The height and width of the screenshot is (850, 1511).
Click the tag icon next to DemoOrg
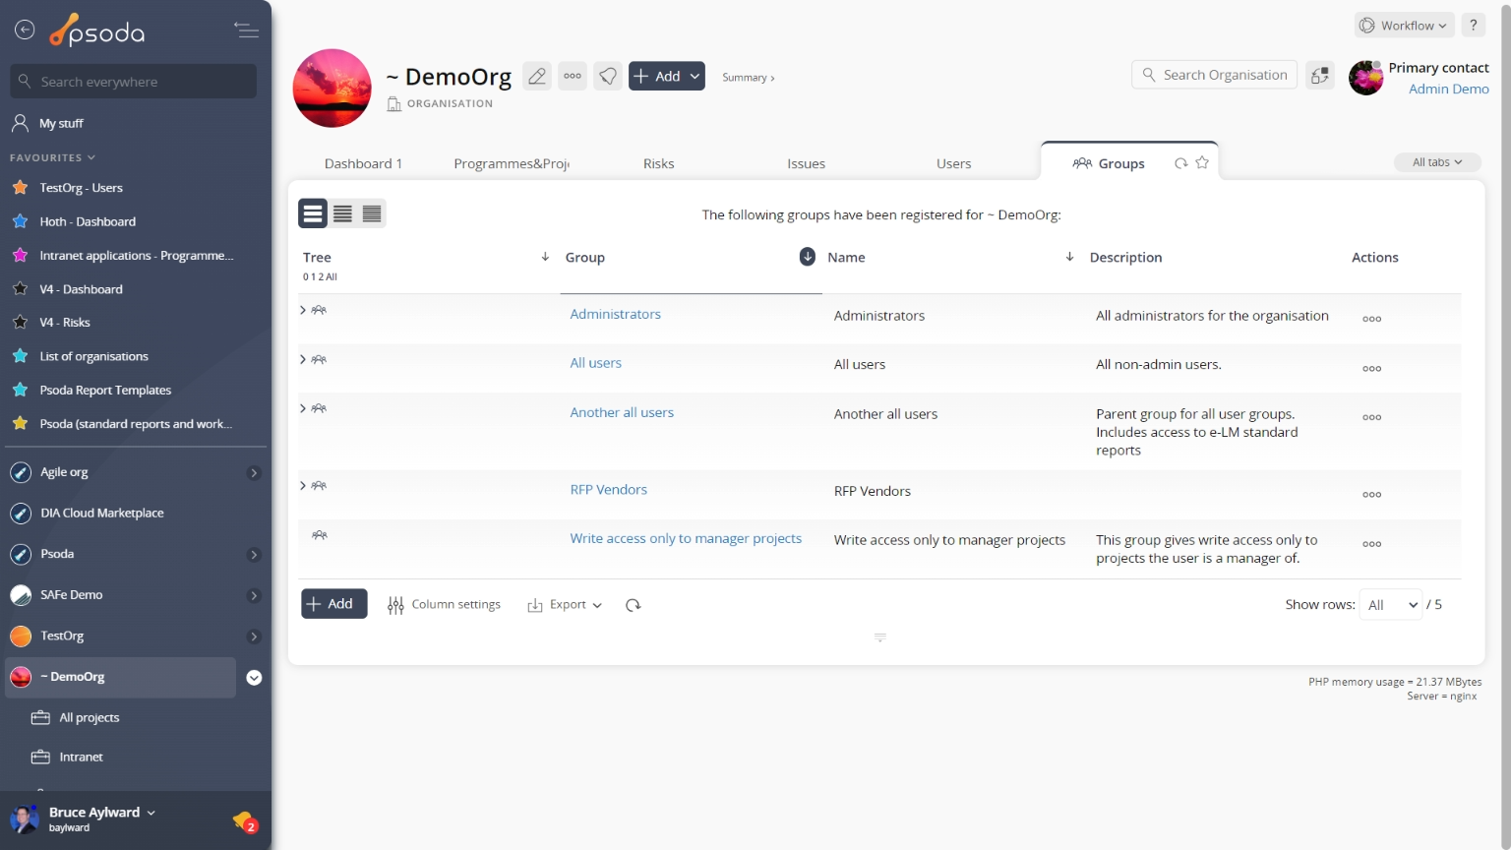(608, 76)
